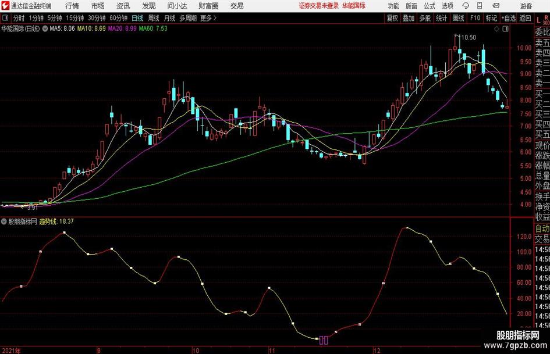Viewport: 550px width, 354px height.
Task: Select the 多周期 multi-period view
Action: (188, 18)
